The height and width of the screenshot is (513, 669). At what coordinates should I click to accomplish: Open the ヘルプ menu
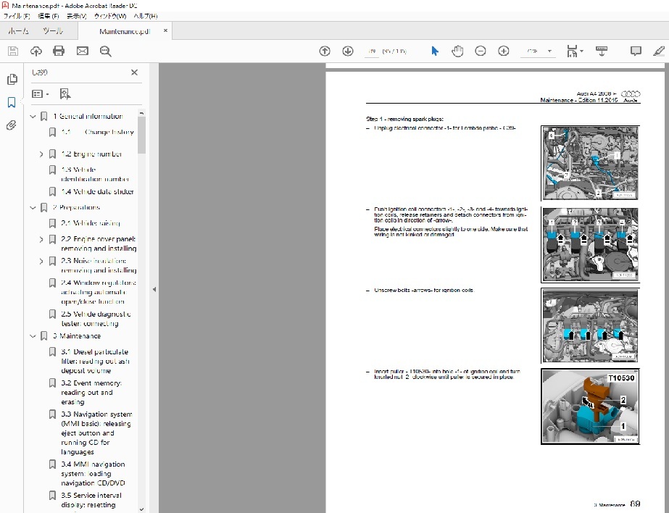[146, 16]
